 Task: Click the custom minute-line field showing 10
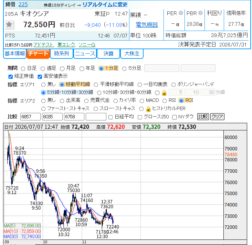(192, 92)
